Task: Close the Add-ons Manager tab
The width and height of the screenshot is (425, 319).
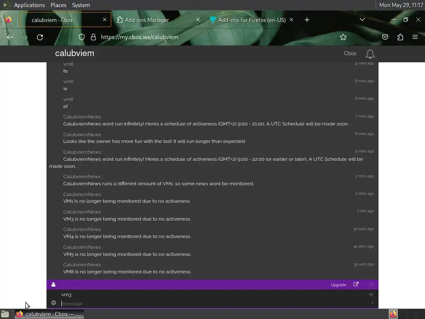Action: click(198, 20)
